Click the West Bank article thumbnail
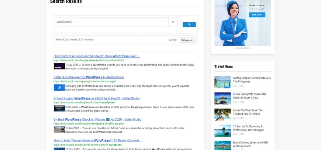This screenshot has height=150, width=321. click(222, 114)
